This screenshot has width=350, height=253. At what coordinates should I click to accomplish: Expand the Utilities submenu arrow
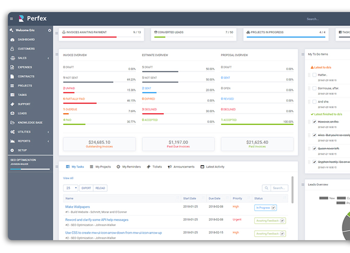(x=48, y=132)
